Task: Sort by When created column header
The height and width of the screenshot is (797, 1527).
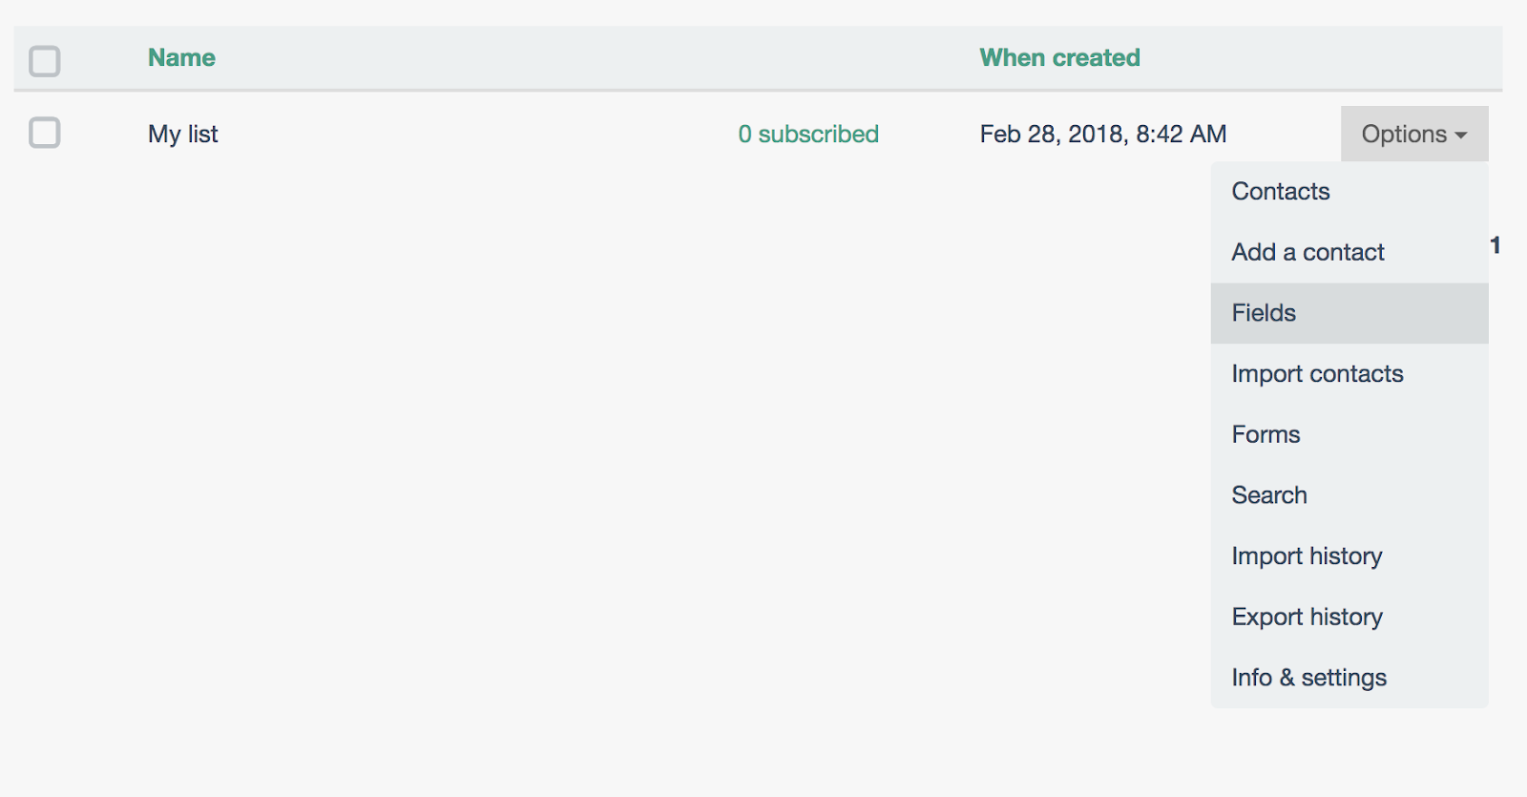Action: coord(1059,57)
